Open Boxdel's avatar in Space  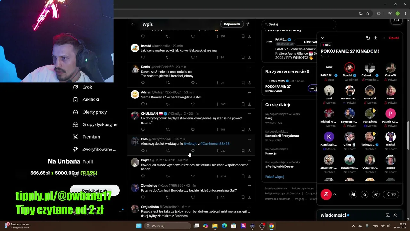click(x=349, y=67)
